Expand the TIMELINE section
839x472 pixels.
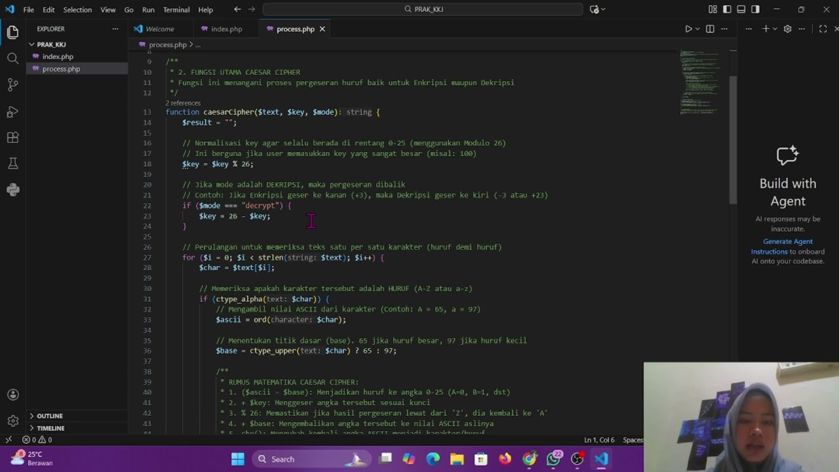point(50,428)
